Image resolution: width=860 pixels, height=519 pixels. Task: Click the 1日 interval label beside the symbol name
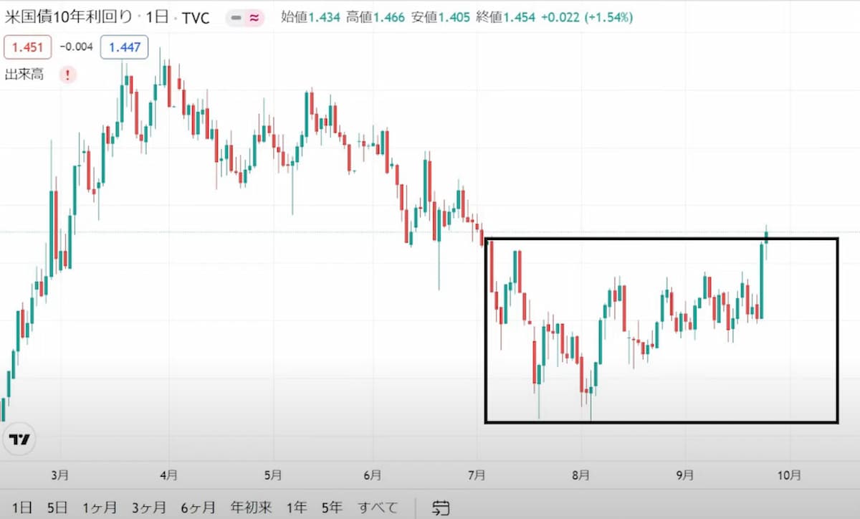coord(157,18)
